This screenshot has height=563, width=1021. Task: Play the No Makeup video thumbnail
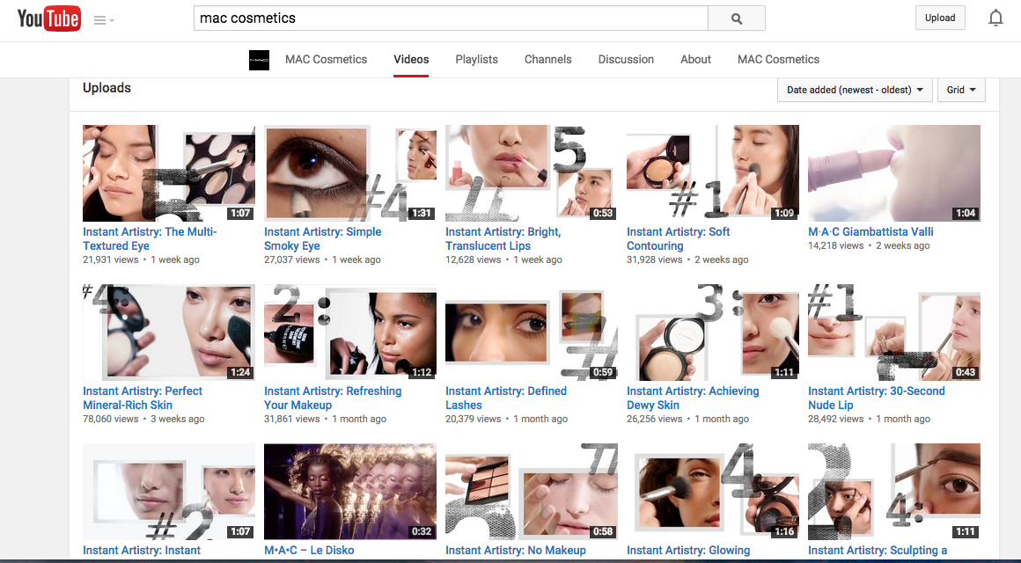pos(532,492)
